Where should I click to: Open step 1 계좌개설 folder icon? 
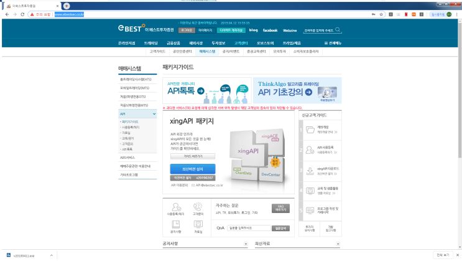(310, 130)
